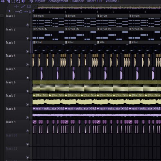Click the Balance - Insert 125 - Volume breadcrumb
Viewport: 161px width, 161px height.
(95, 1)
